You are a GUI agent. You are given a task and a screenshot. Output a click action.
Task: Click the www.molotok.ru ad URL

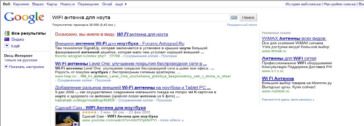coord(276,91)
